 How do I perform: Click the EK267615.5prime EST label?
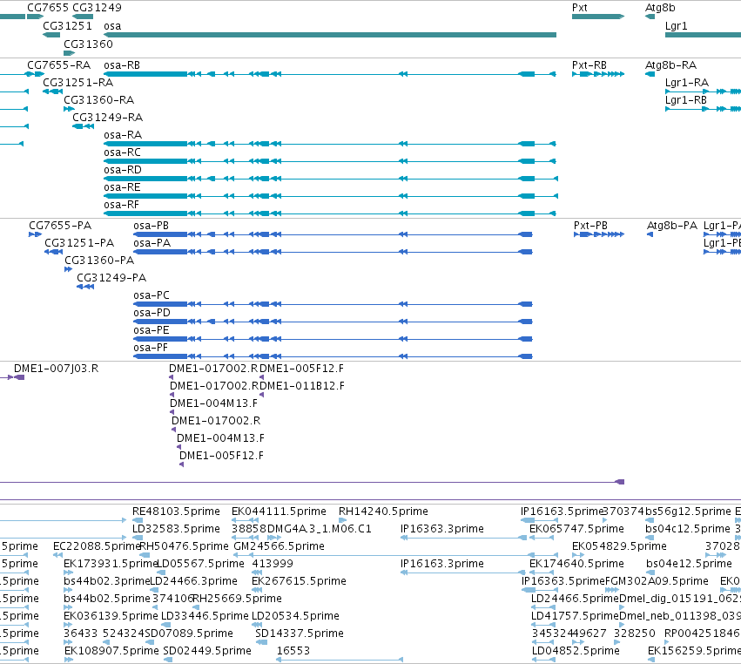(x=299, y=581)
